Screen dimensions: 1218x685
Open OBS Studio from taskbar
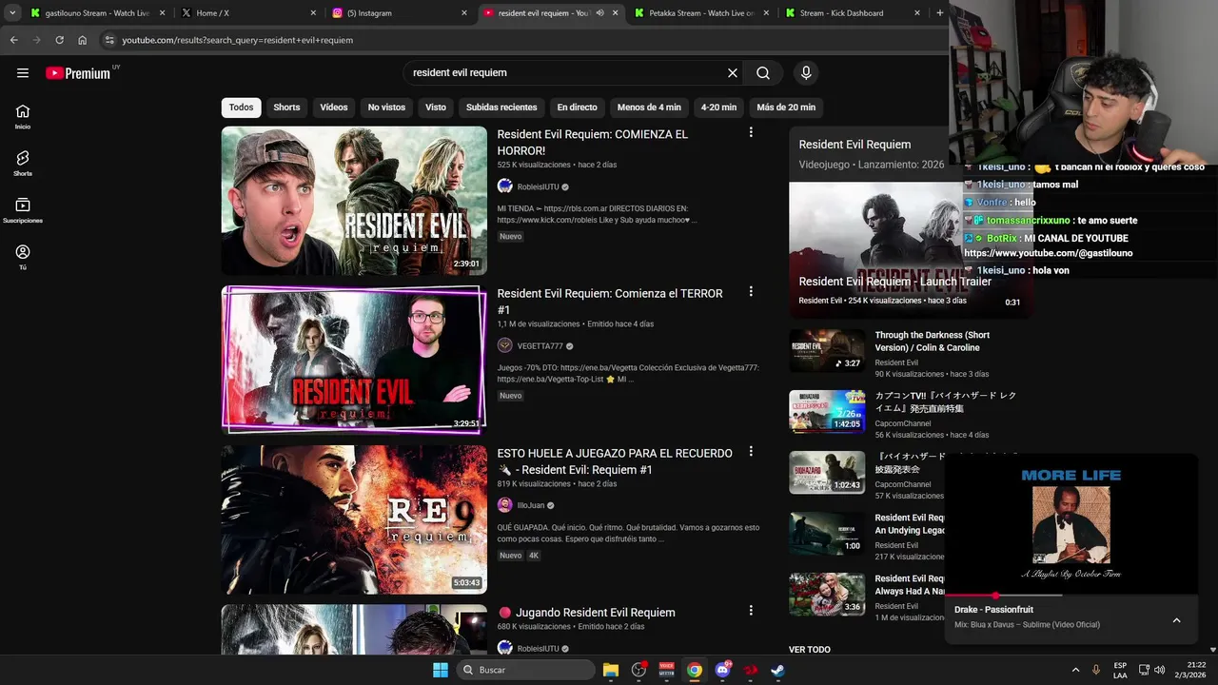[638, 670]
